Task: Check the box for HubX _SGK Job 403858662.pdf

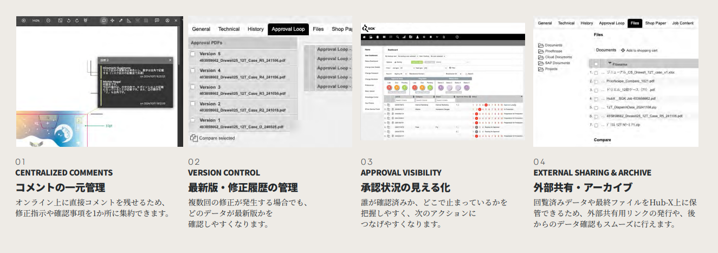Action: (596, 99)
